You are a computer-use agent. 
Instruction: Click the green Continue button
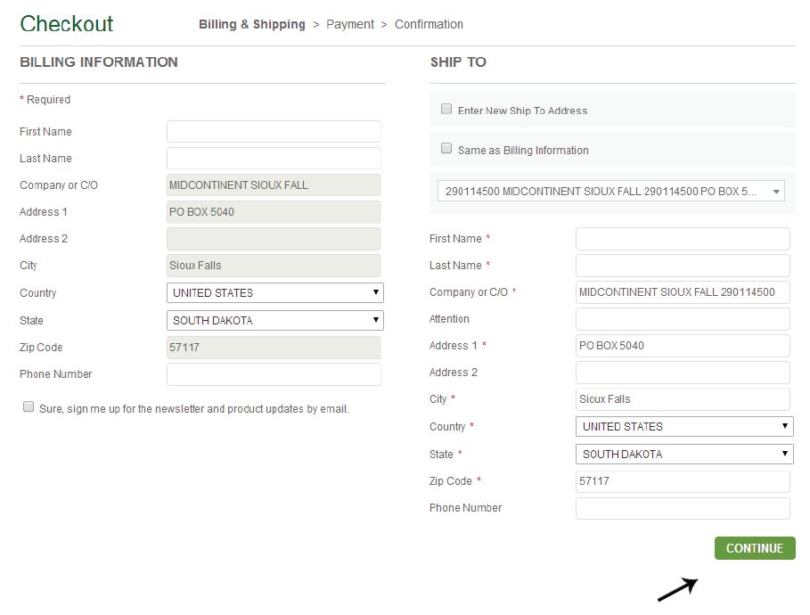point(754,548)
